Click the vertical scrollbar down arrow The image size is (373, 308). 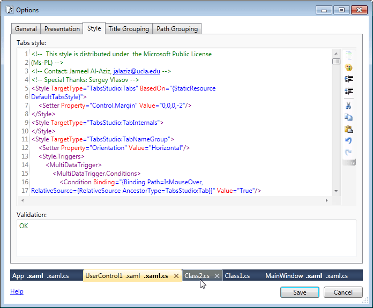tap(336, 191)
